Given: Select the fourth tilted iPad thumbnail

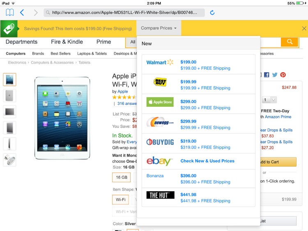Looking at the screenshot, I should (x=9, y=128).
